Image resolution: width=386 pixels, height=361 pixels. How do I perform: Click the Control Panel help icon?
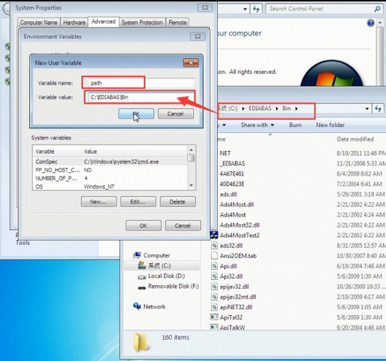click(x=371, y=23)
